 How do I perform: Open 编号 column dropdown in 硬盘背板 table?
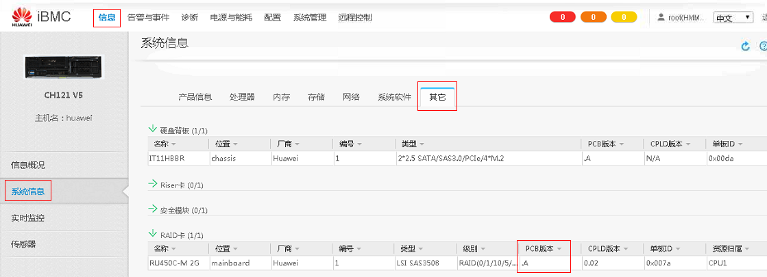[360, 144]
